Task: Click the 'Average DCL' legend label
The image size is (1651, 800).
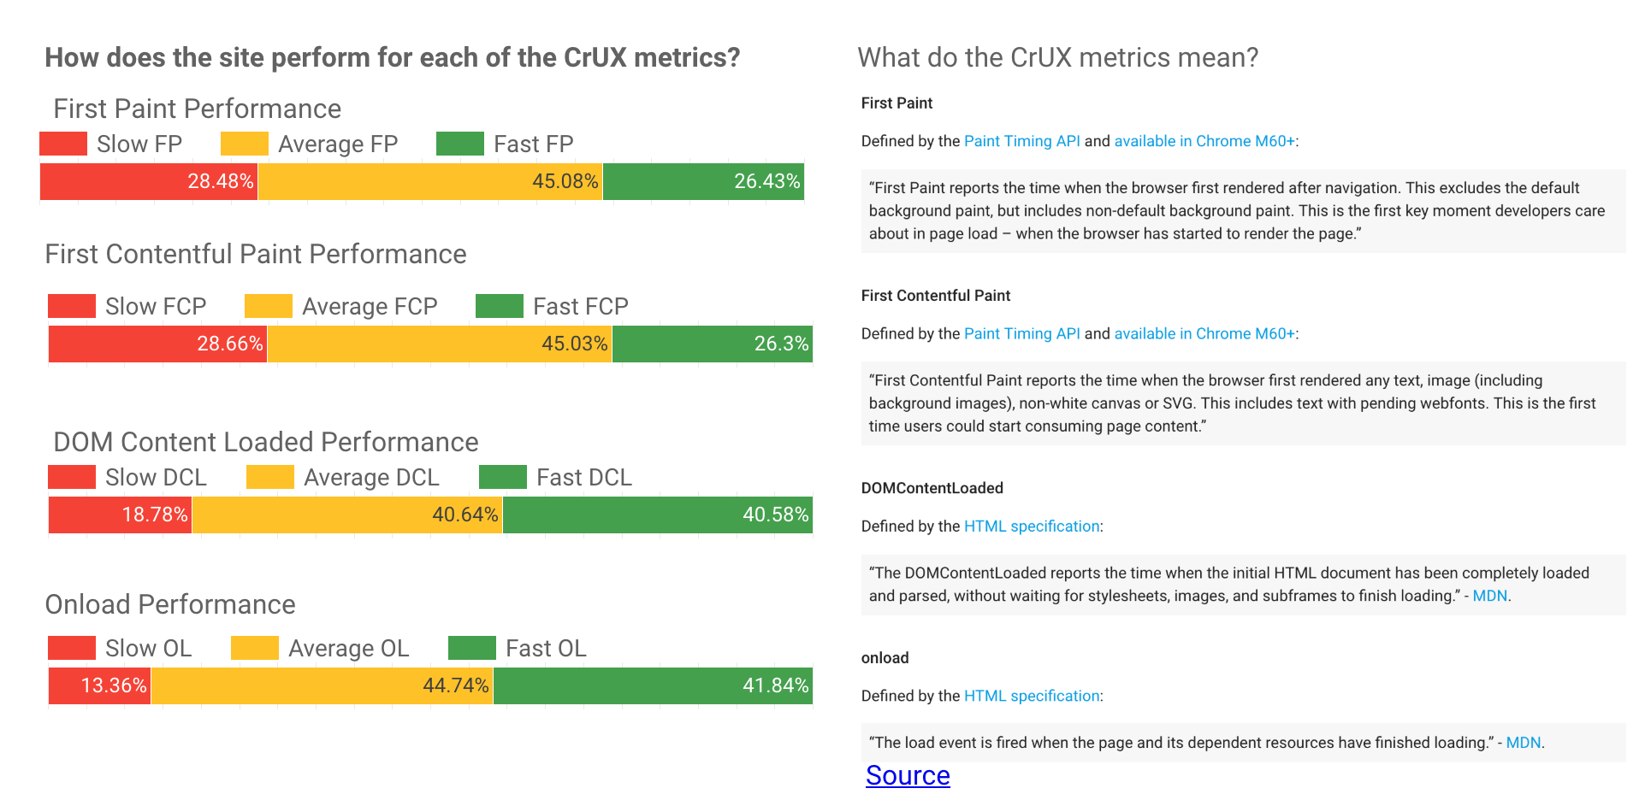Action: tap(371, 477)
